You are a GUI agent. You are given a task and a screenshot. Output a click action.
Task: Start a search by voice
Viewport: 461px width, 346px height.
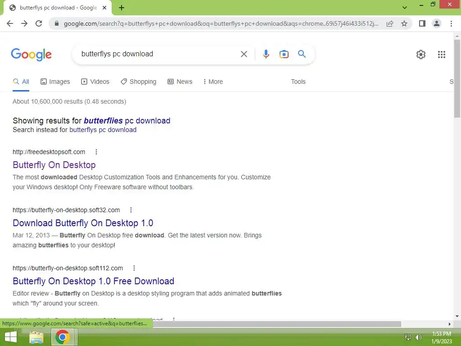tap(266, 54)
